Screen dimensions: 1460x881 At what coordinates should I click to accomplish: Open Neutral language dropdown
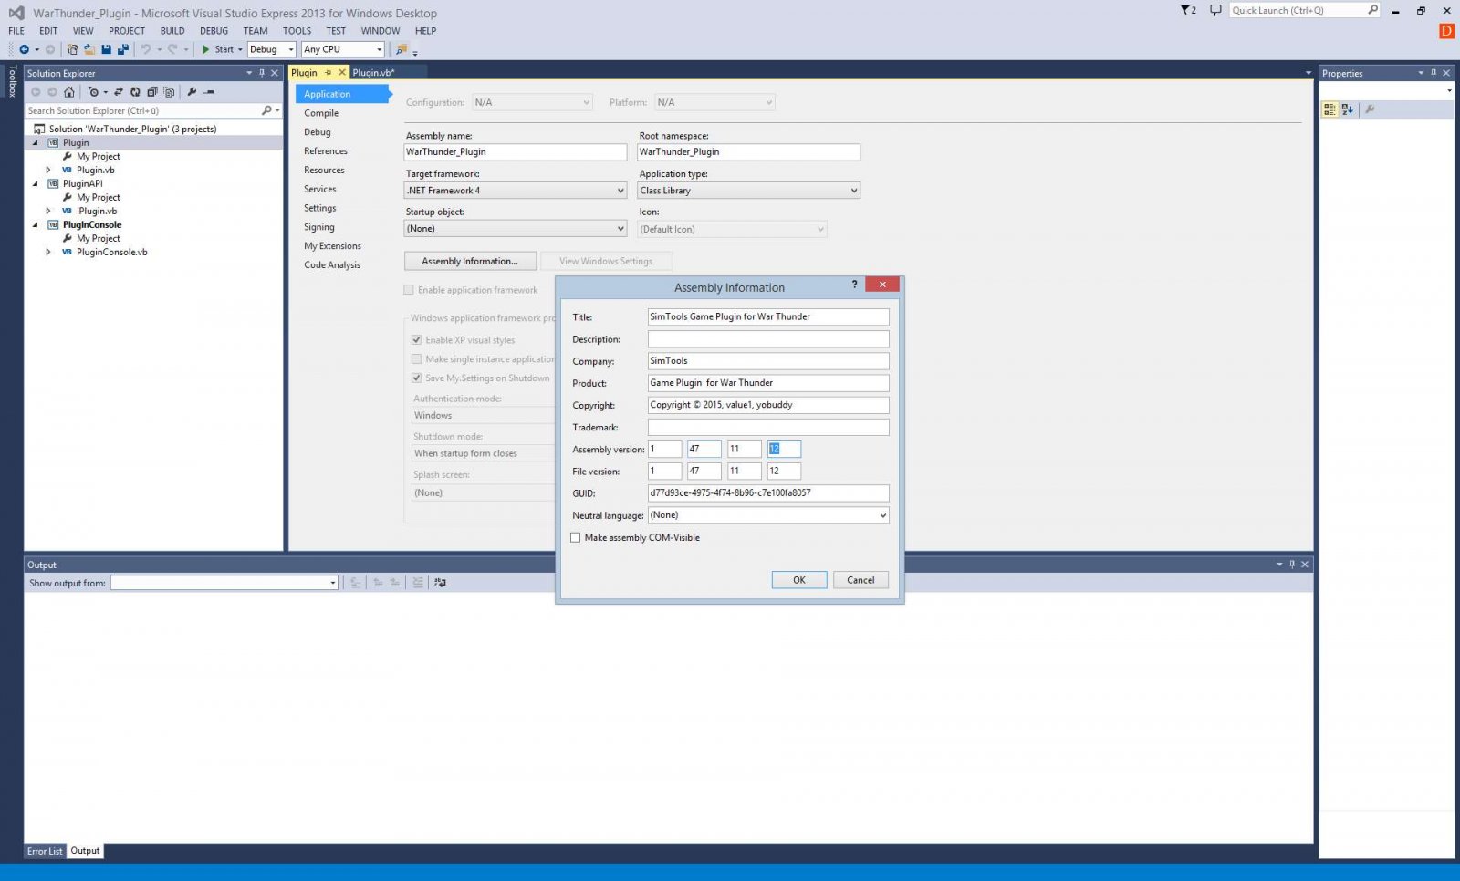coord(768,515)
